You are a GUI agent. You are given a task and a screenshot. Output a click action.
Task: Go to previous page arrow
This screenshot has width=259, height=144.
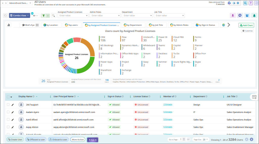[247, 139]
